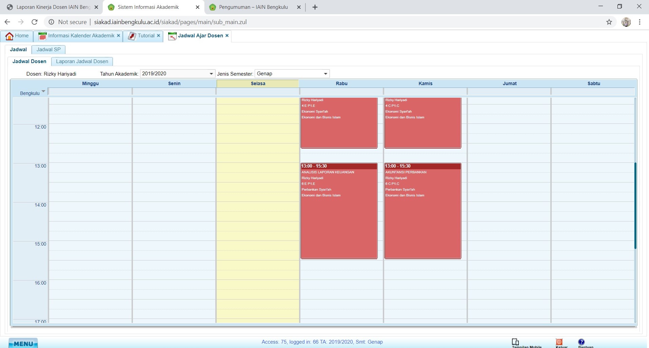Click the Tampilan Mobile icon
Viewport: 649px width, 348px height.
pyautogui.click(x=515, y=342)
